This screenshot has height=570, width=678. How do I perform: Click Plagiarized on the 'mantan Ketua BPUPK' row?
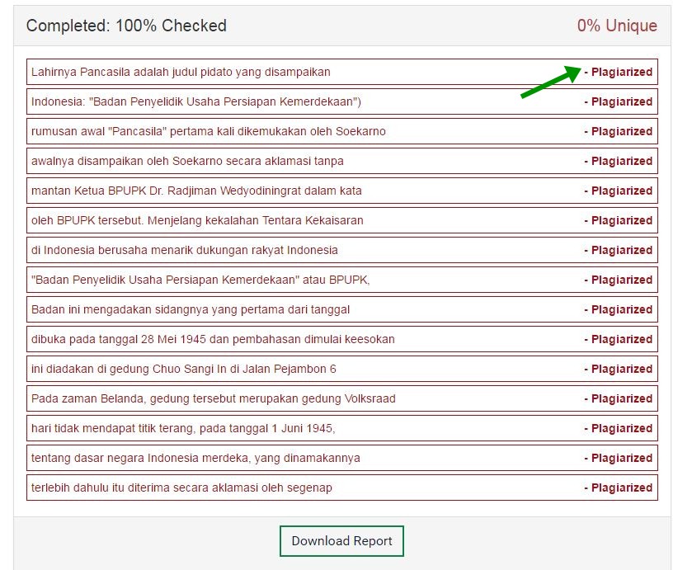619,191
